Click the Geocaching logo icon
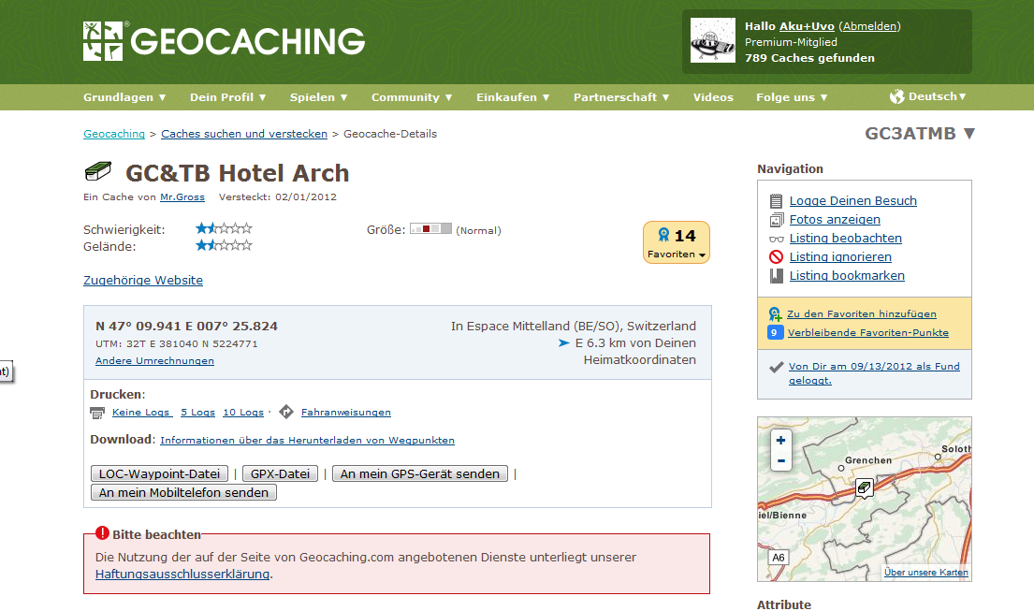1034x611 pixels. [x=103, y=41]
